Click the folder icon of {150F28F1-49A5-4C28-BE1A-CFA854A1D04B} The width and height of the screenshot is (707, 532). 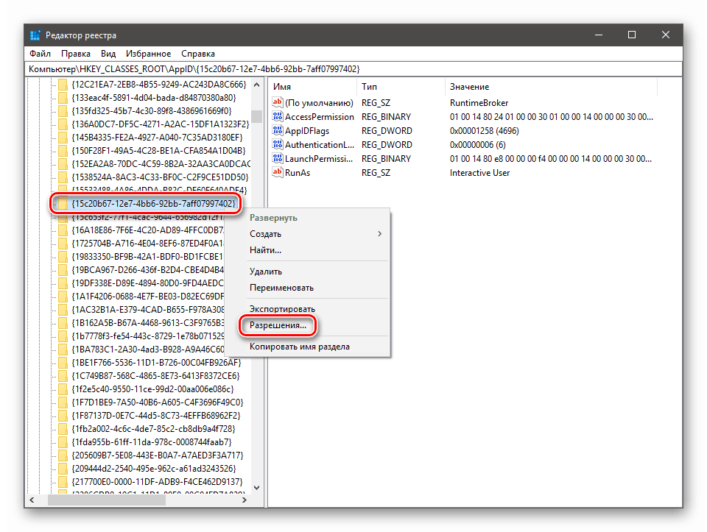[x=63, y=150]
